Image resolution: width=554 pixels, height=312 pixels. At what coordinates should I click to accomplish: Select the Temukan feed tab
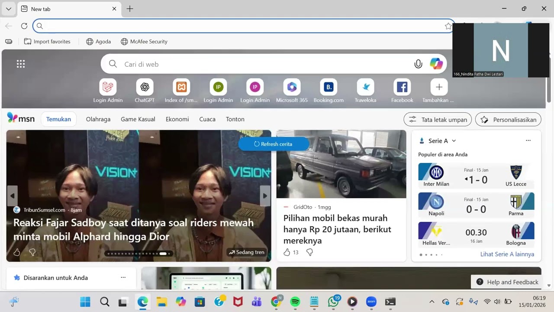click(x=58, y=119)
